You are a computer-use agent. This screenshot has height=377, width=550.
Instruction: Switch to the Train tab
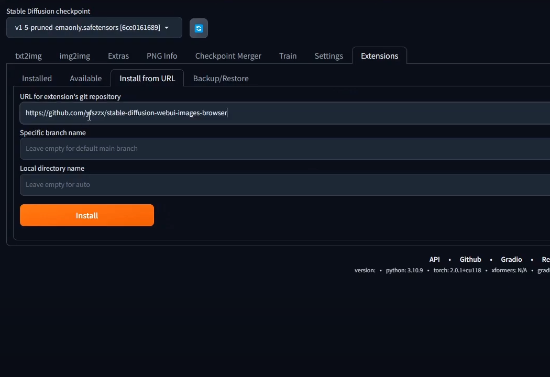288,56
